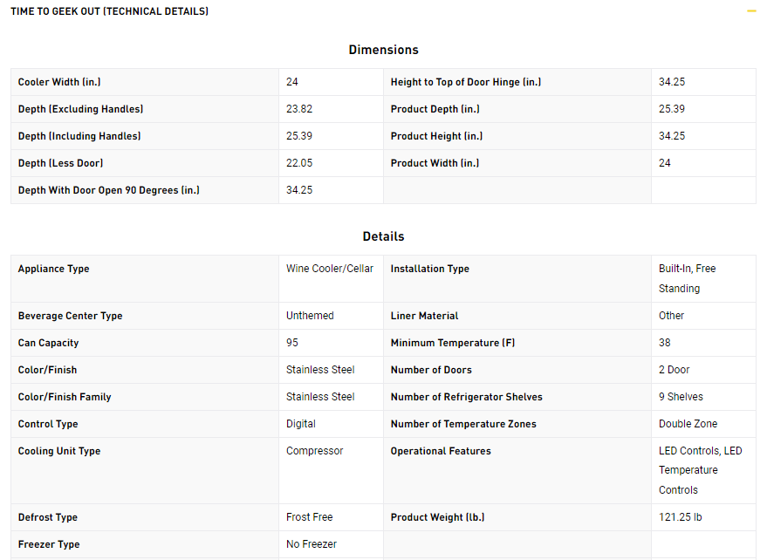
Task: Click 'Height to Top of Door Hinge' label
Action: point(466,82)
